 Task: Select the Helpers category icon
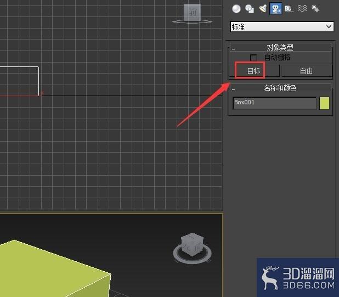click(x=289, y=9)
